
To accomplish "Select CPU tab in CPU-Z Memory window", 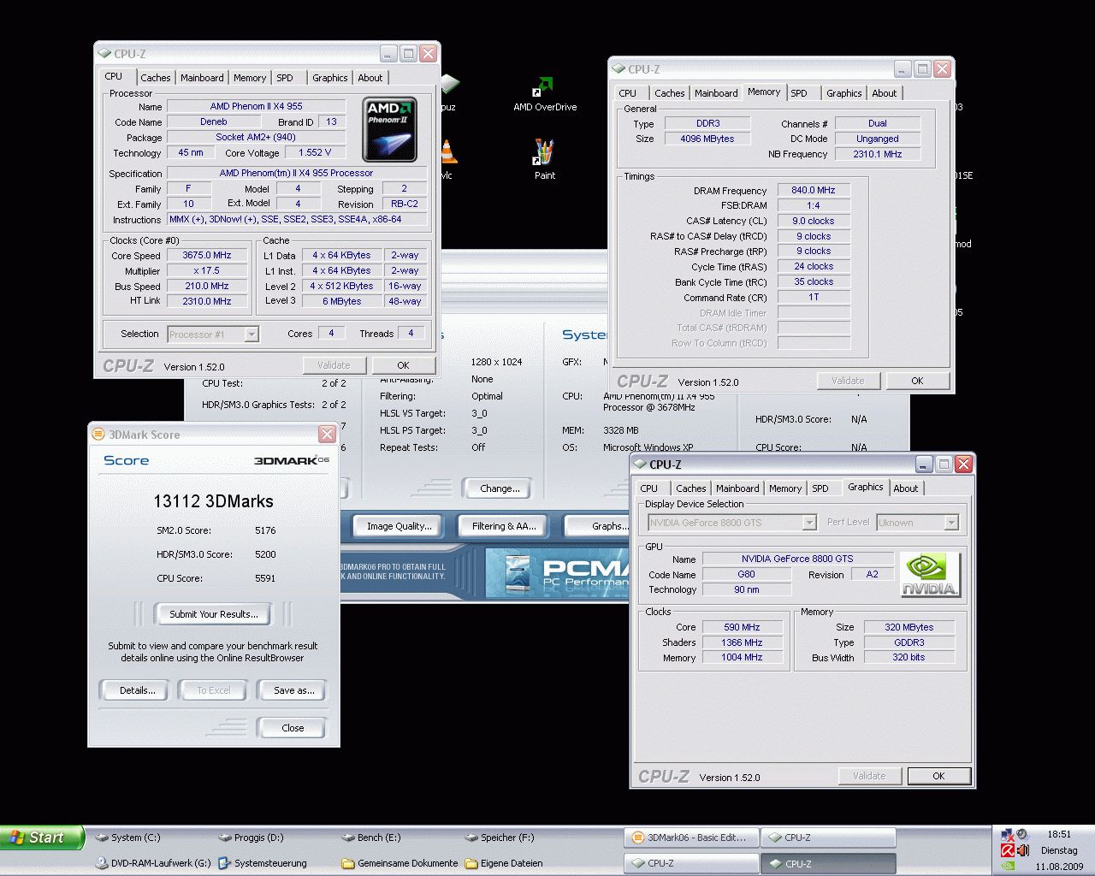I will tap(628, 93).
